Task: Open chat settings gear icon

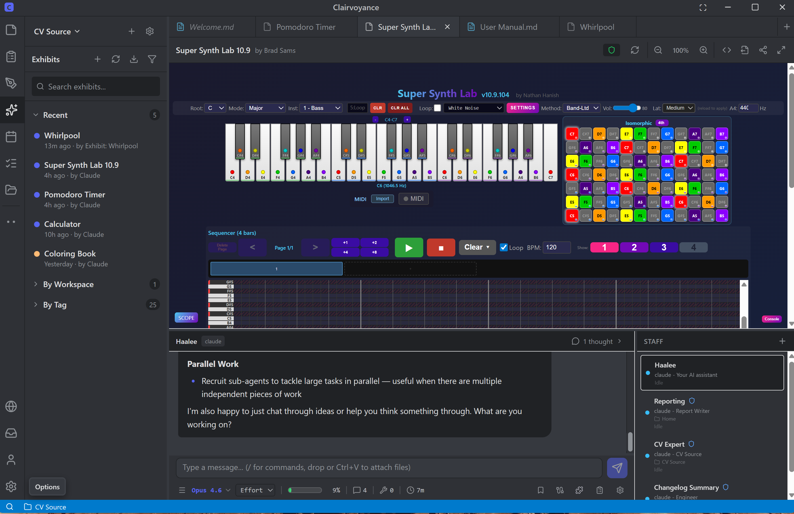Action: click(x=620, y=490)
